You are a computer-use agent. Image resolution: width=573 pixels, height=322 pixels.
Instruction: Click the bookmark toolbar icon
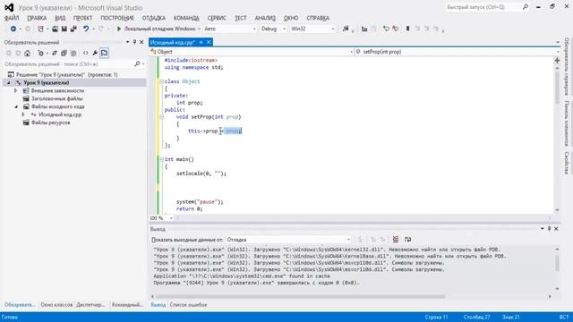pos(408,29)
